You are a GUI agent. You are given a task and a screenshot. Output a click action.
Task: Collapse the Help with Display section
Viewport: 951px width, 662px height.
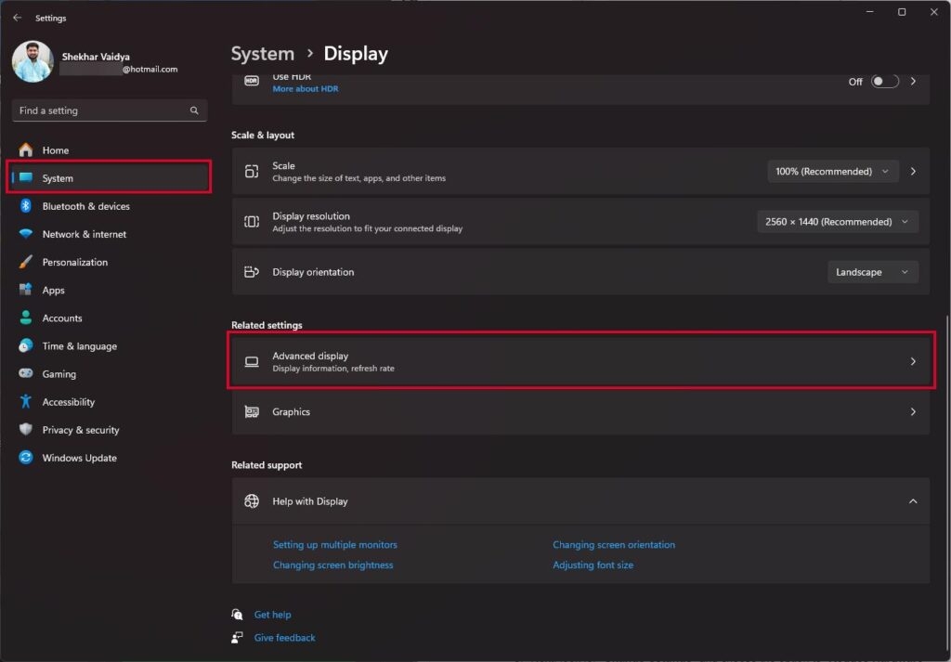(x=914, y=501)
